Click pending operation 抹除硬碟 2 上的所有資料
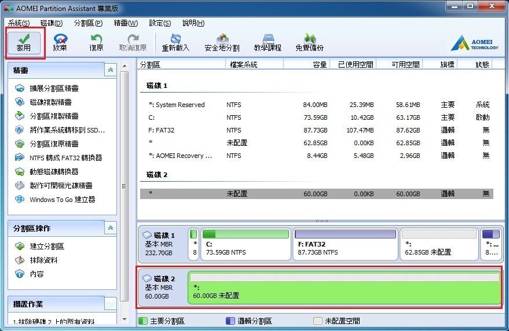Viewport: 509px width, 331px height. pyautogui.click(x=53, y=321)
